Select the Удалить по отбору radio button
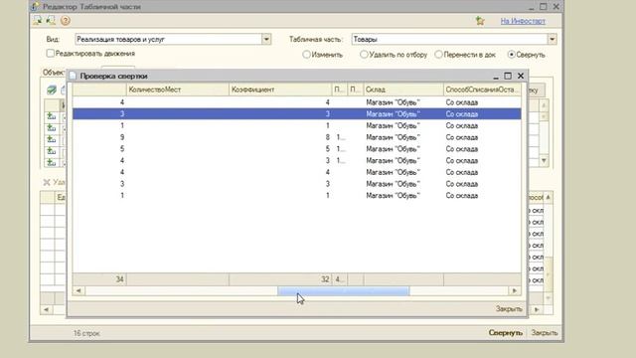 point(364,55)
